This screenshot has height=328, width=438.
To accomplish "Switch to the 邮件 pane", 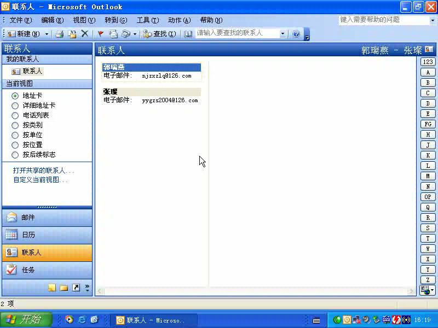I will [47, 218].
